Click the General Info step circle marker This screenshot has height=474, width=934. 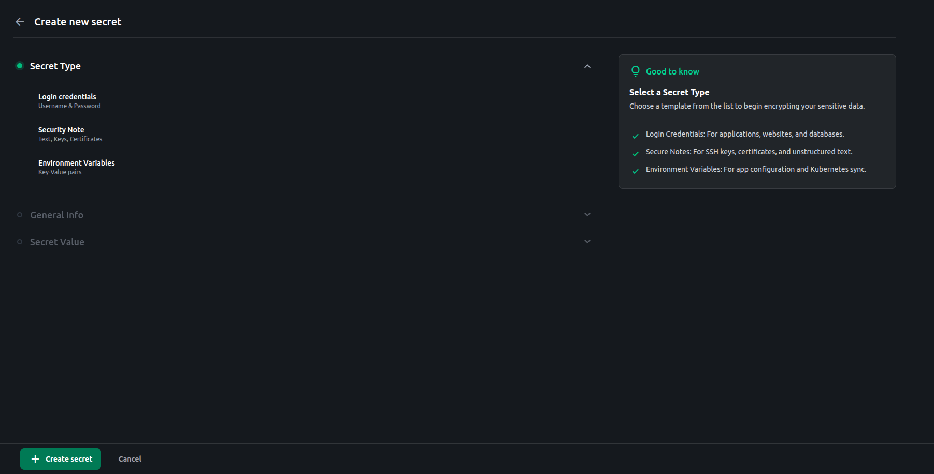pos(20,215)
